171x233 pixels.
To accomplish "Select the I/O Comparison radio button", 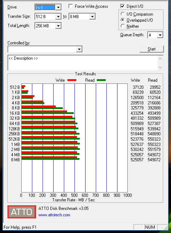I will pyautogui.click(x=123, y=14).
